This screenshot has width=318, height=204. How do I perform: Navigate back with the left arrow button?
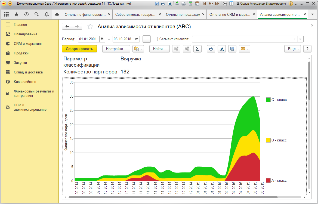[67, 26]
